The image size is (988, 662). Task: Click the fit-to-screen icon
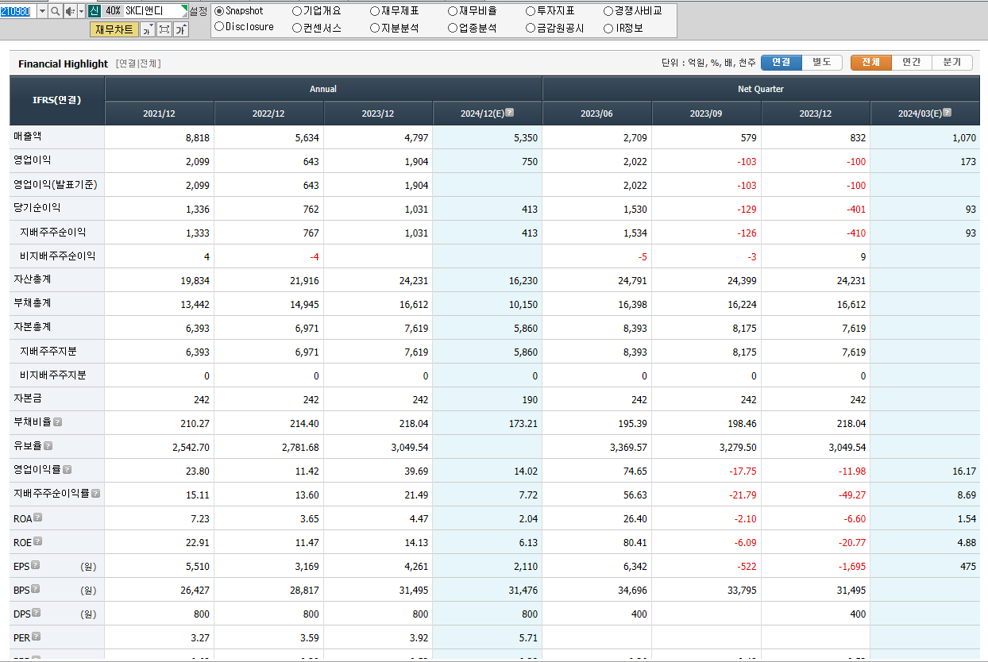(164, 29)
